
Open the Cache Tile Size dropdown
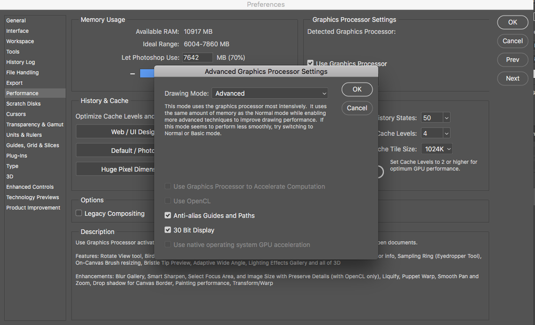click(436, 149)
